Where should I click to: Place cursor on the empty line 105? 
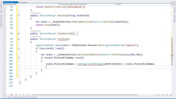(x=95, y=67)
